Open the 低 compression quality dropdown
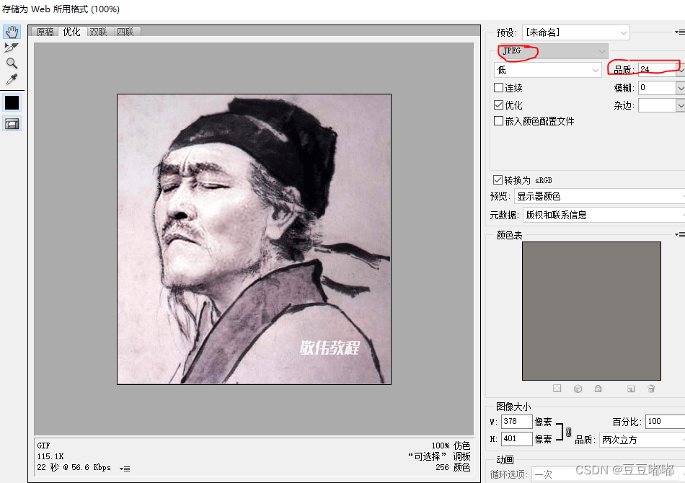 pos(547,70)
